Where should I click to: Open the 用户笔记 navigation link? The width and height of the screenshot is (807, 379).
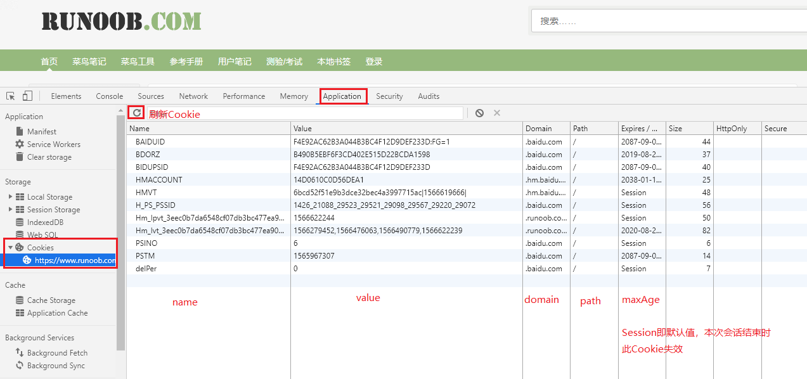pos(235,61)
